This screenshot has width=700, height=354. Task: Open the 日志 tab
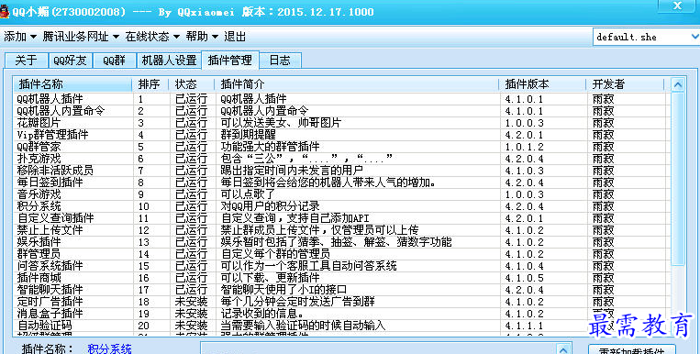(x=280, y=61)
